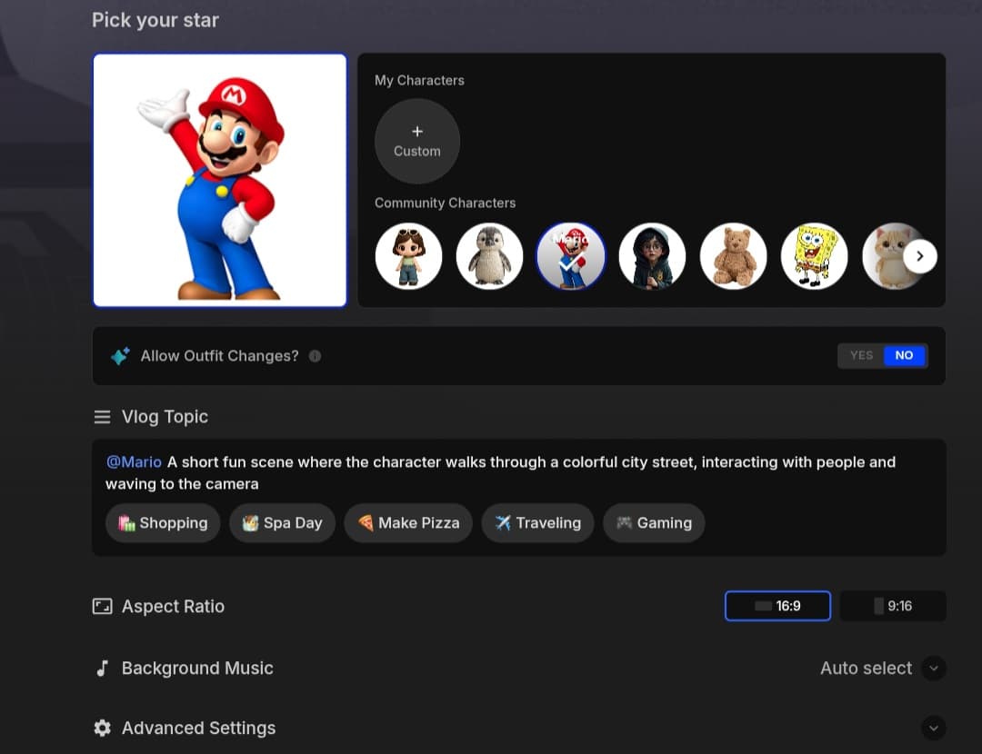This screenshot has width=982, height=754.
Task: Click the Advanced Settings label
Action: [198, 728]
